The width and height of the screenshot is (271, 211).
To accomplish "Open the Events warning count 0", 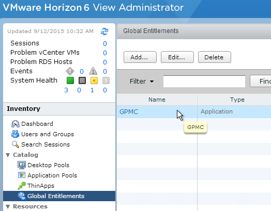I will point(105,71).
